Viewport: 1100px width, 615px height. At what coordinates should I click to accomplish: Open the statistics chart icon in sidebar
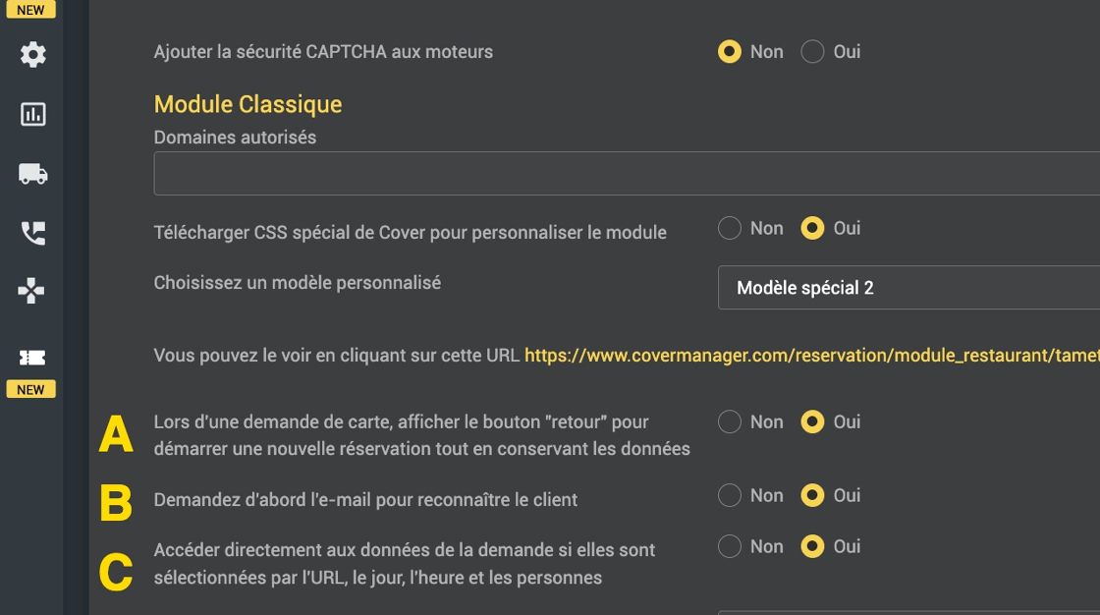click(x=32, y=114)
